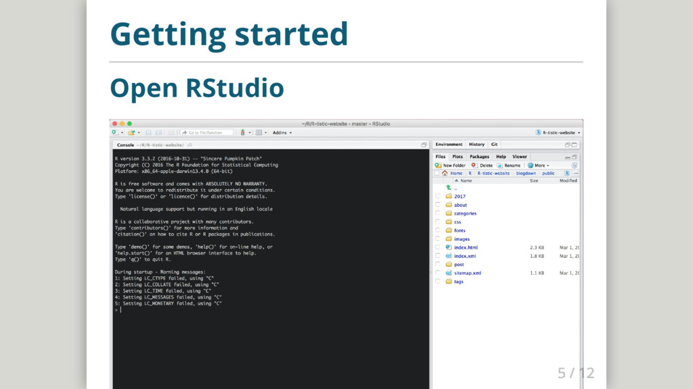Image resolution: width=693 pixels, height=389 pixels.
Task: Check the box for 2017 folder
Action: coord(438,197)
